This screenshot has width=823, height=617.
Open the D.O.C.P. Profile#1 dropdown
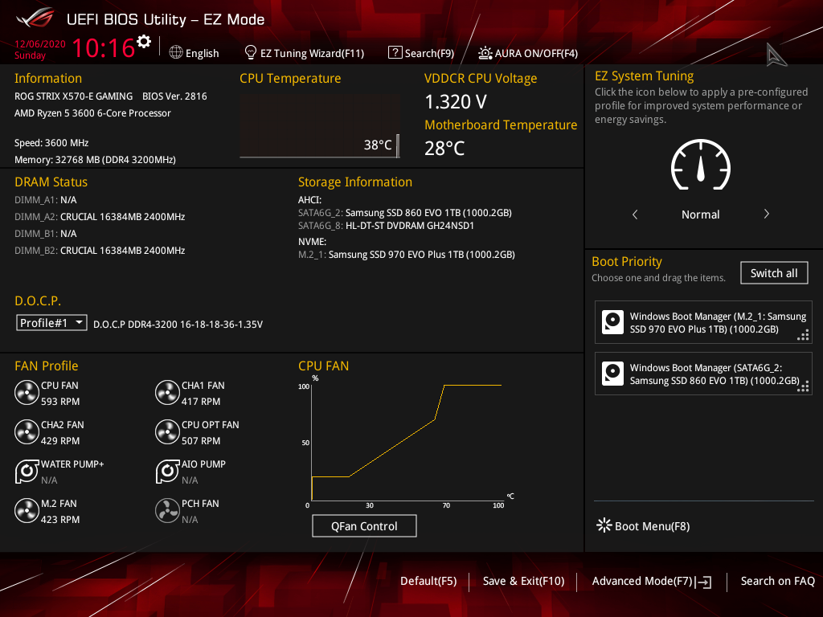pyautogui.click(x=51, y=323)
